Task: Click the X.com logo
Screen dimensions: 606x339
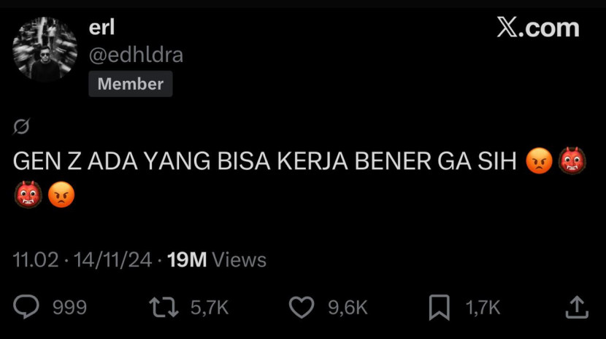Action: click(x=538, y=28)
